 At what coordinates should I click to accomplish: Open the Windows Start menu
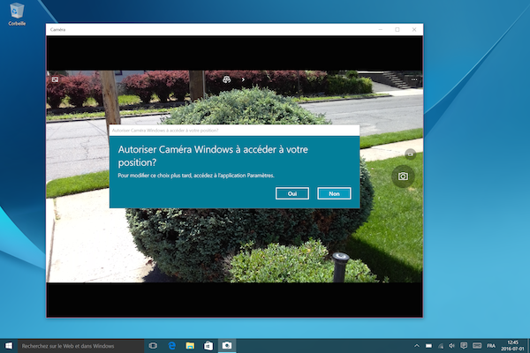(x=9, y=346)
